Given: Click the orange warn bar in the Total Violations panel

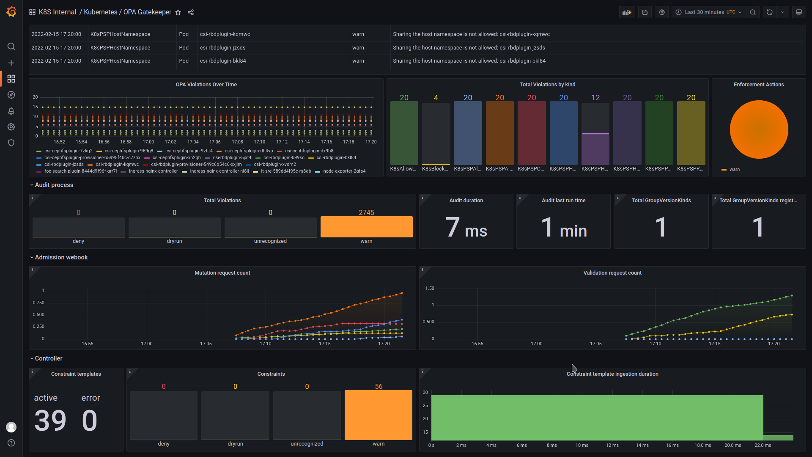Looking at the screenshot, I should 366,227.
